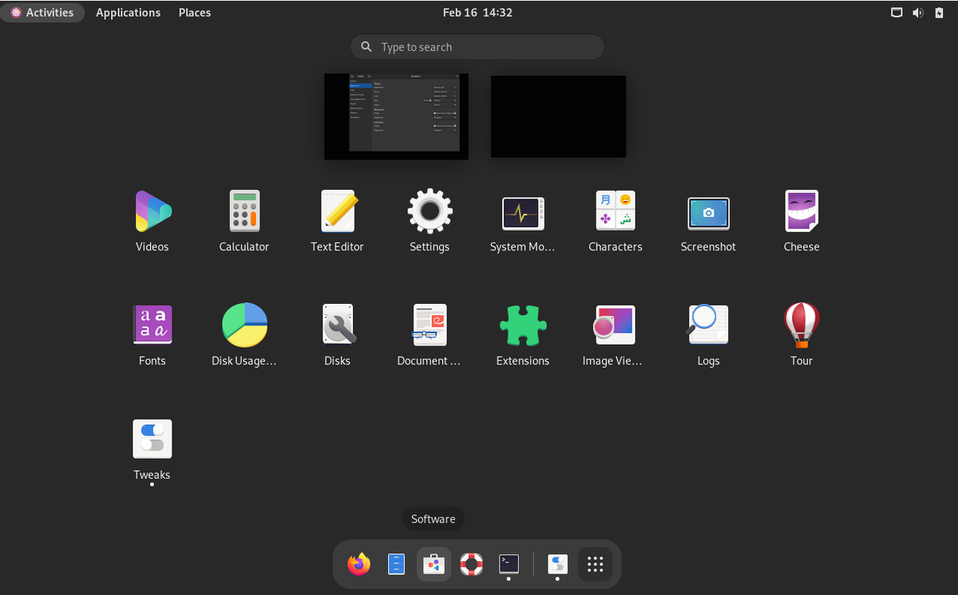Open Files from the dock
The width and height of the screenshot is (958, 595).
coord(397,565)
